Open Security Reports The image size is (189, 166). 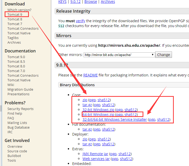(20, 109)
